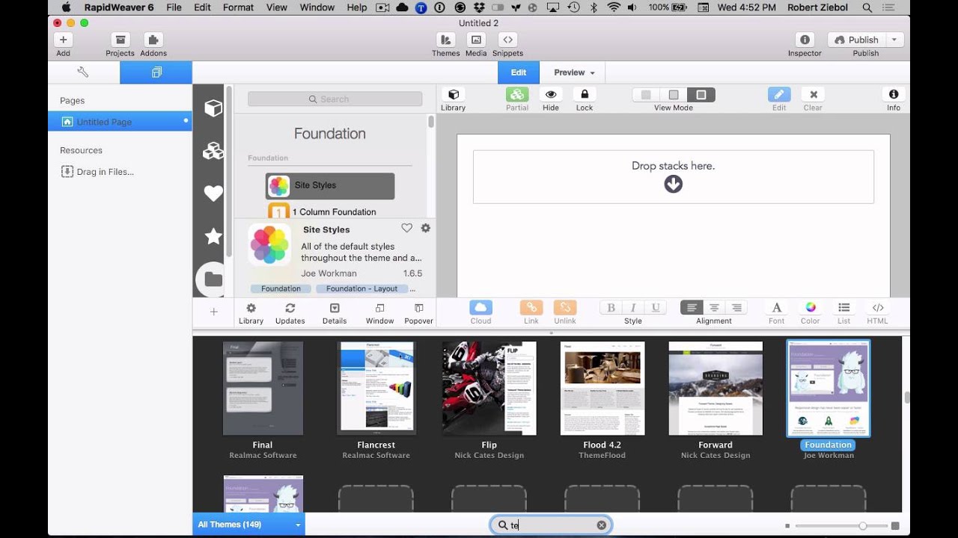
Task: Open the Media browser
Action: [x=476, y=40]
